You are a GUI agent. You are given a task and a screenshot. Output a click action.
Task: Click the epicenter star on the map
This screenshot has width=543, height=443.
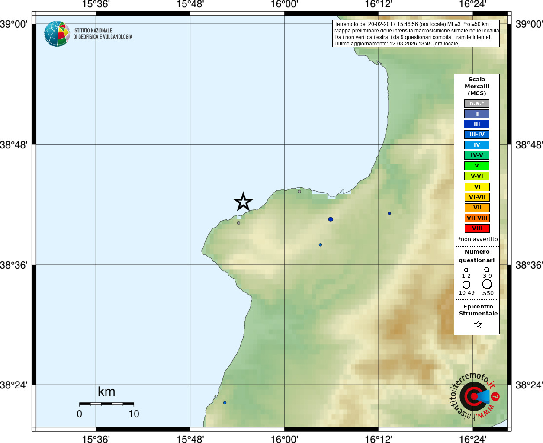(x=243, y=202)
